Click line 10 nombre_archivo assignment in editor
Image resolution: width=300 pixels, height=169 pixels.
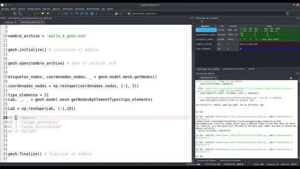pyautogui.click(x=47, y=36)
